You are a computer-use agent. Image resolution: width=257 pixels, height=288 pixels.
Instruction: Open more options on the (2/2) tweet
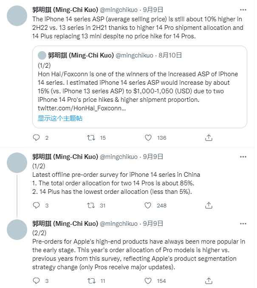tap(242, 224)
